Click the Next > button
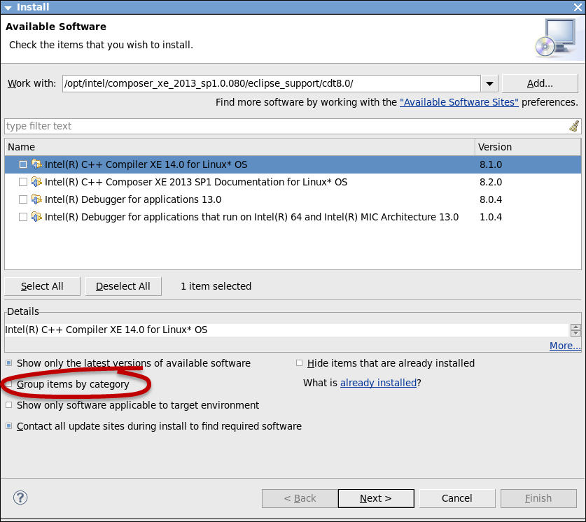 (376, 498)
